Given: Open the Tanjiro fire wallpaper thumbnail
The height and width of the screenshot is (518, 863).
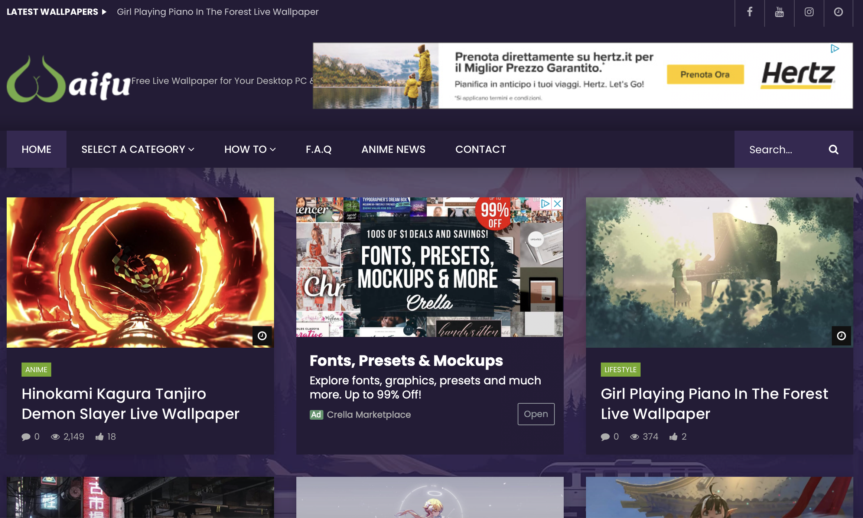Looking at the screenshot, I should [140, 272].
